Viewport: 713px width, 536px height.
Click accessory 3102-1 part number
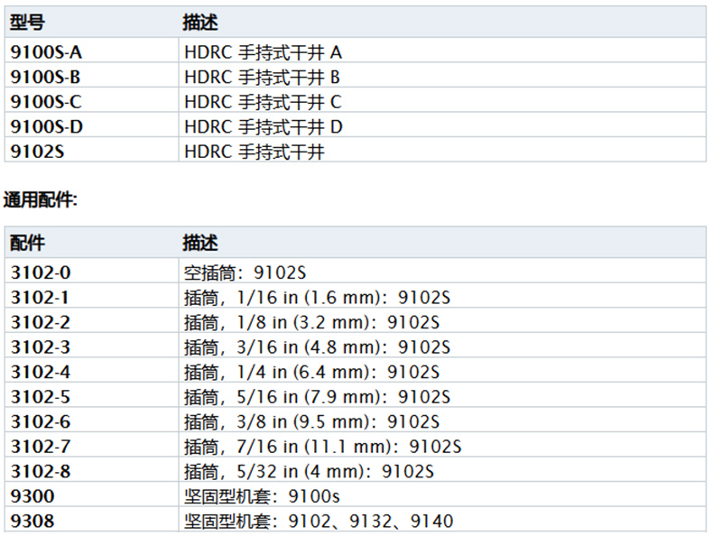pos(40,297)
